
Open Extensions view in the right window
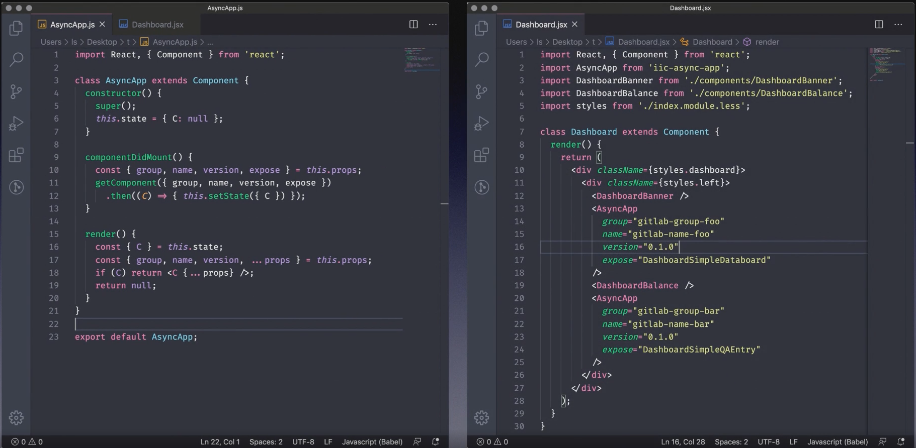coord(481,155)
